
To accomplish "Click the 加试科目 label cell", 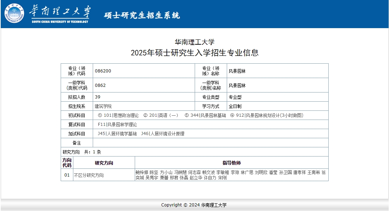I will click(x=77, y=134).
